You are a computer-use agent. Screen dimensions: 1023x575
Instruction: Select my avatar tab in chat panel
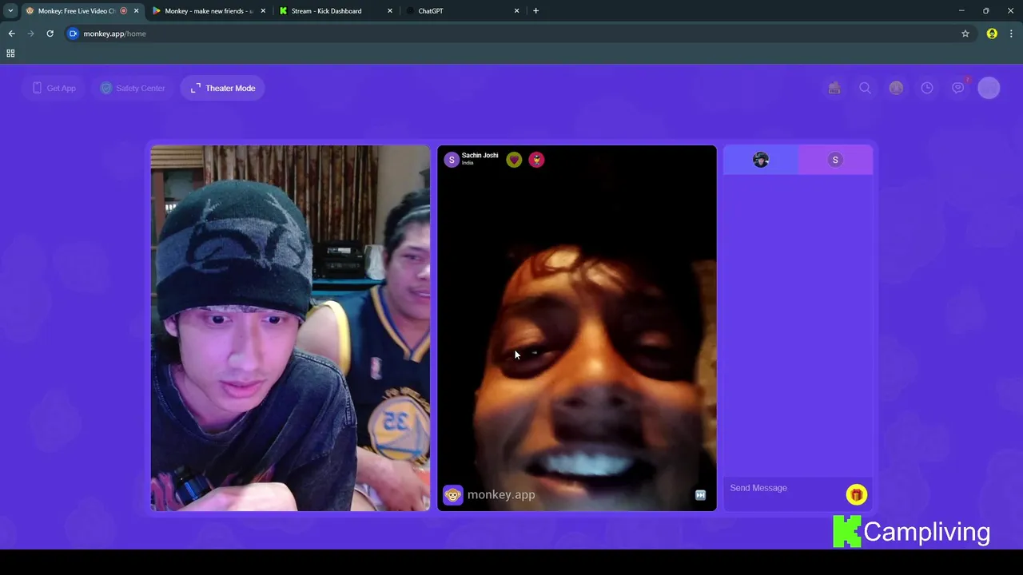tap(761, 160)
